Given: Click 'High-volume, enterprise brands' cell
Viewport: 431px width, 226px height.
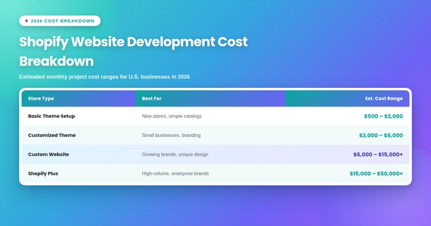Looking at the screenshot, I should [x=210, y=173].
